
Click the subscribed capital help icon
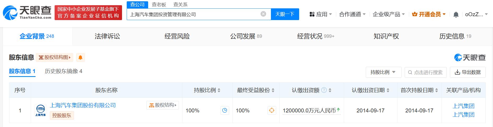[324, 90]
